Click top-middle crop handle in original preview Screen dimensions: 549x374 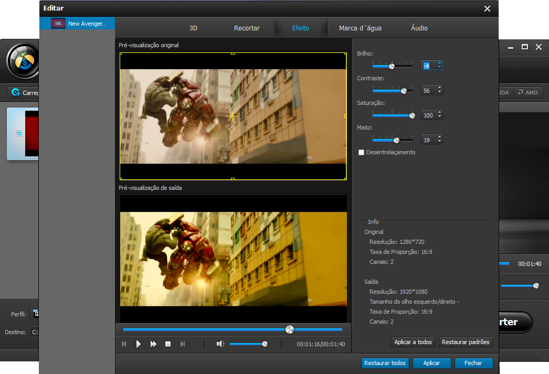click(x=233, y=54)
